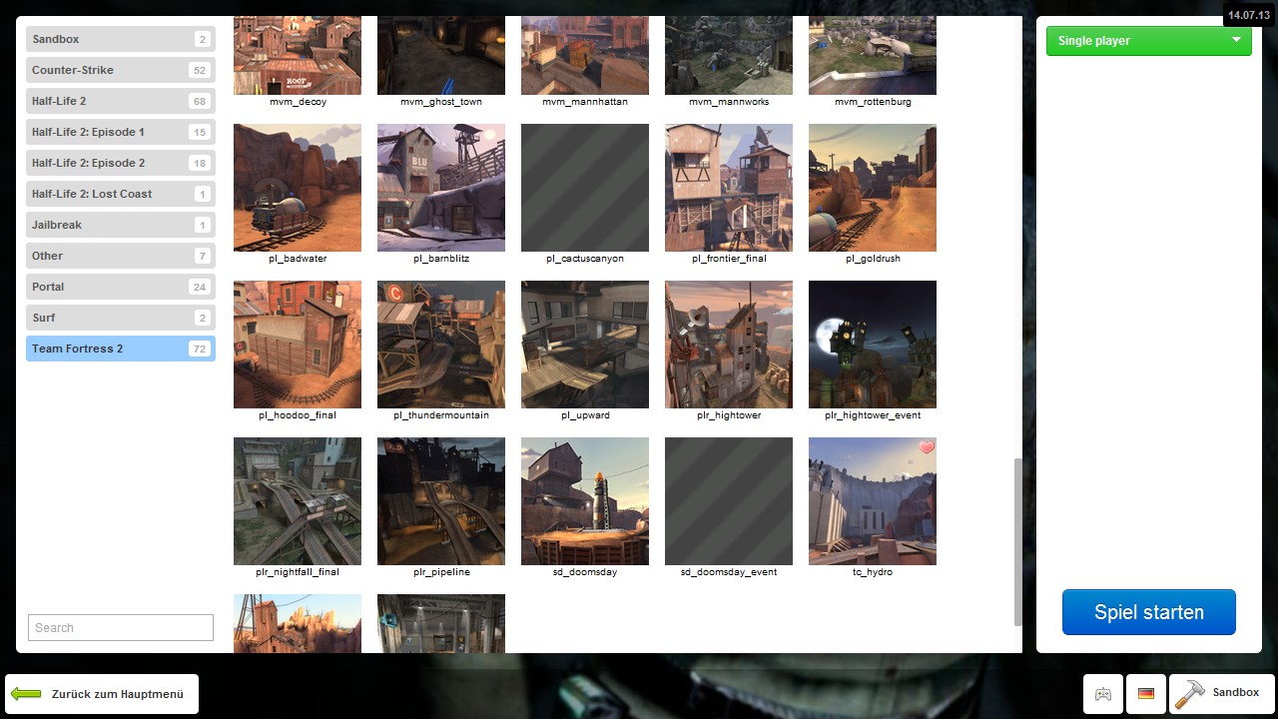The width and height of the screenshot is (1278, 719).
Task: Choose the pl_goldrush map thumbnail
Action: 873,188
